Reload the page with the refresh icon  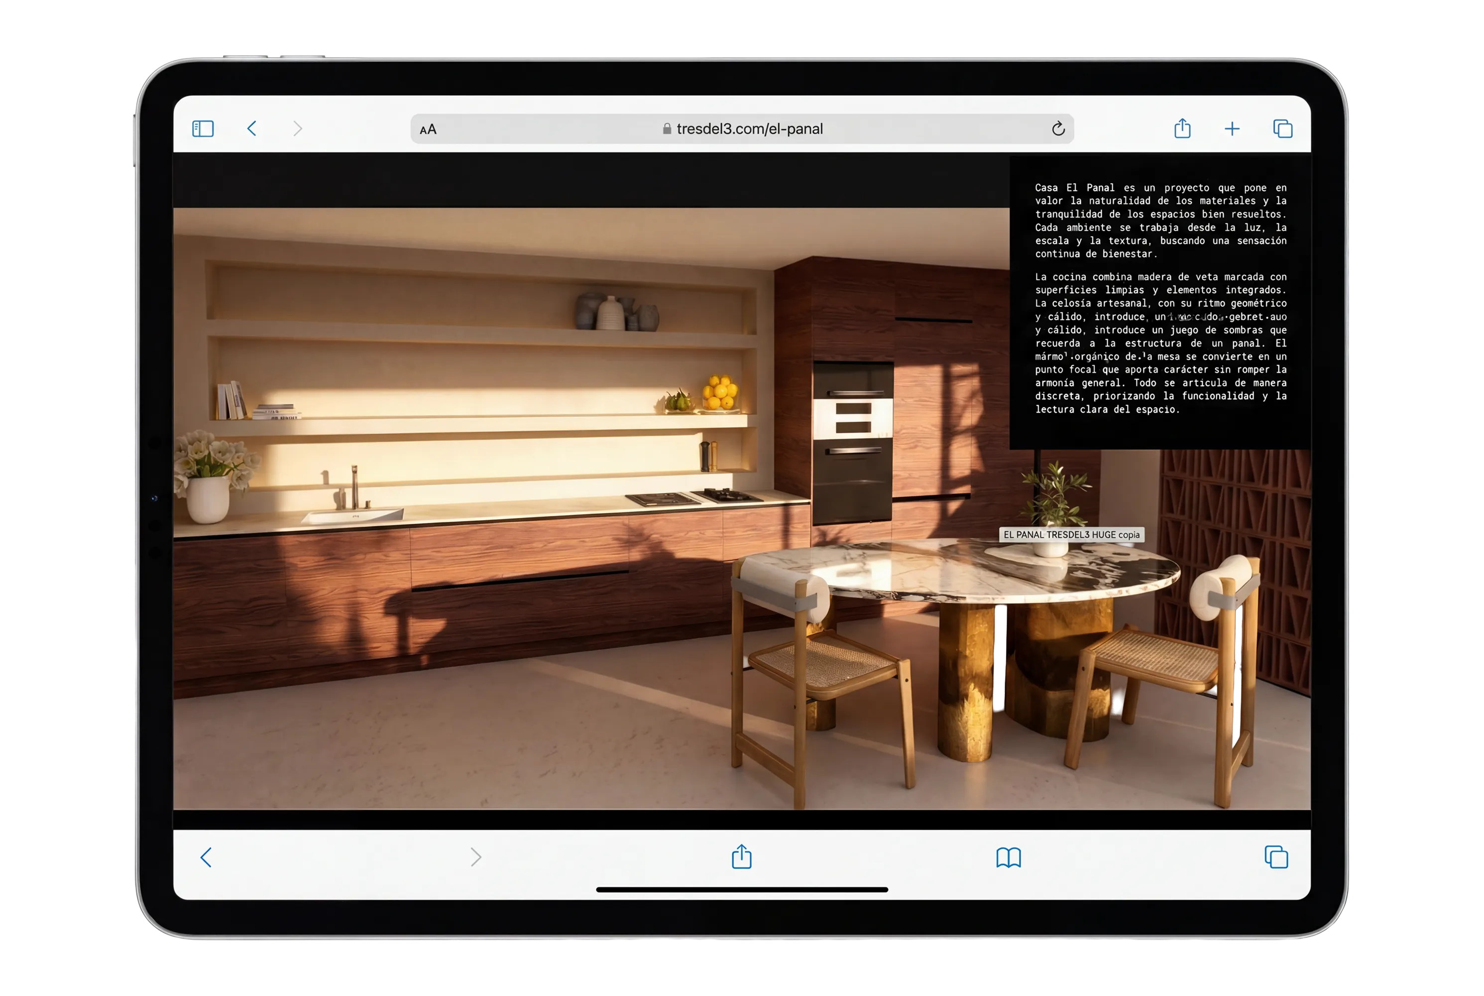(1058, 129)
